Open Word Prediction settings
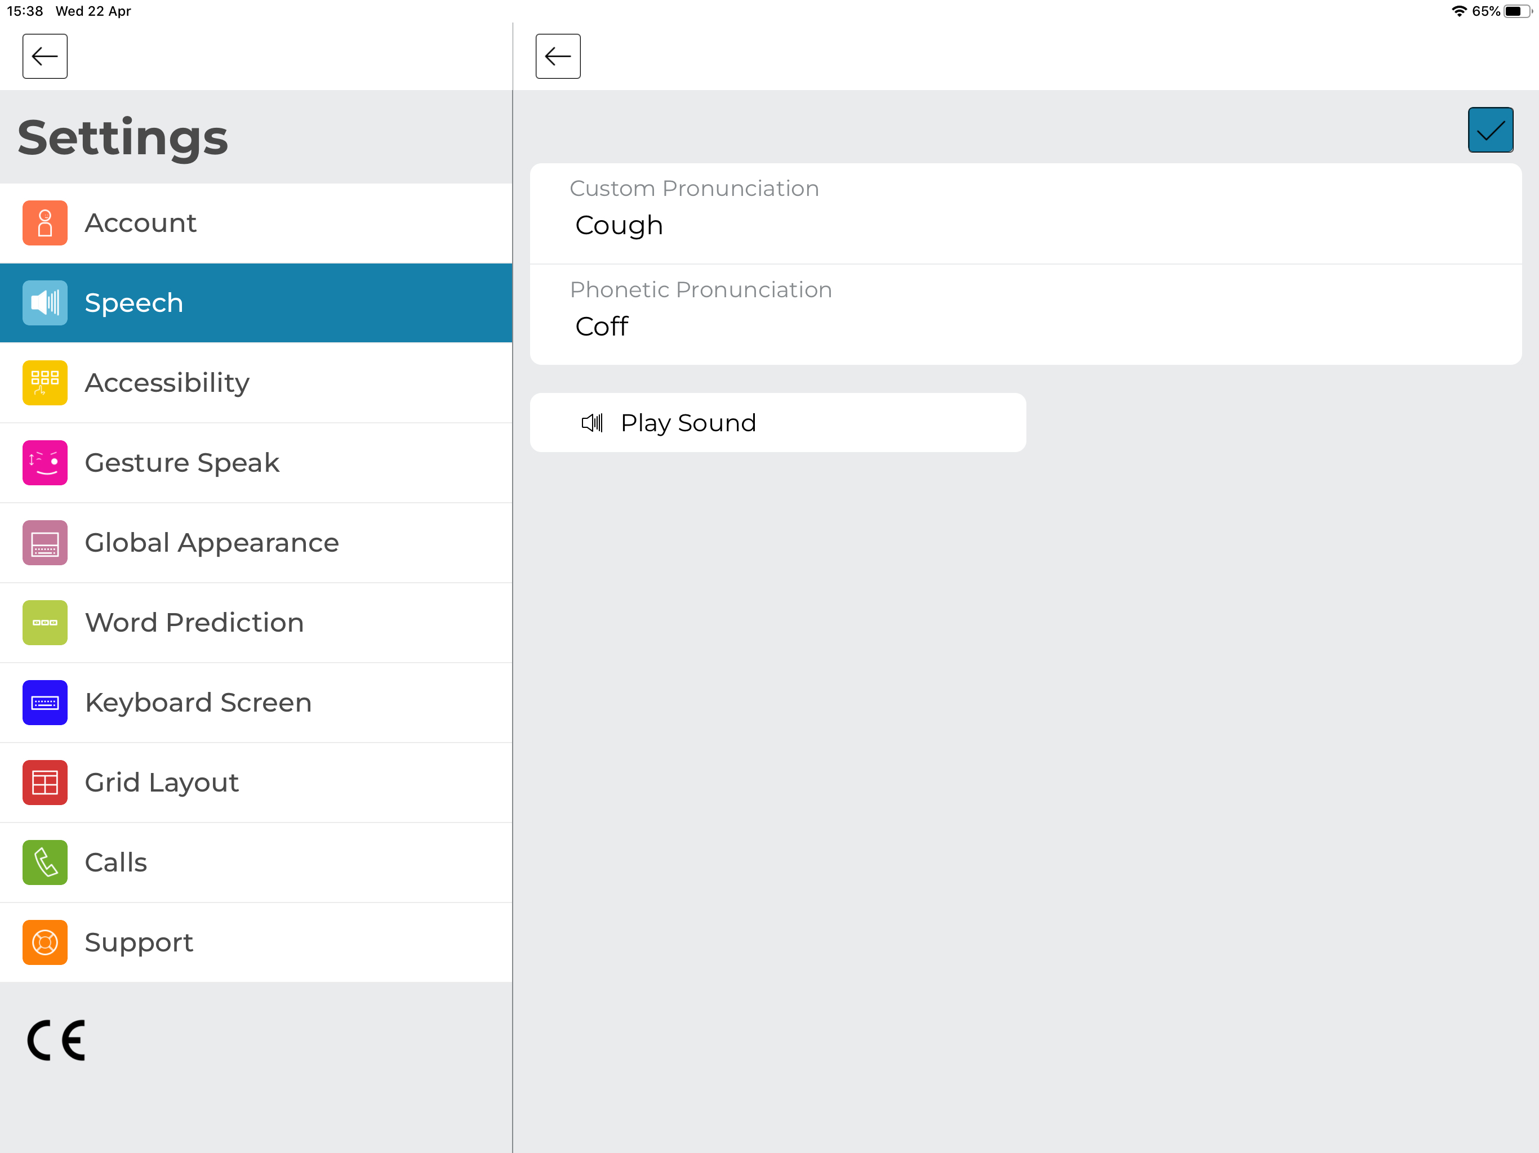 point(256,623)
